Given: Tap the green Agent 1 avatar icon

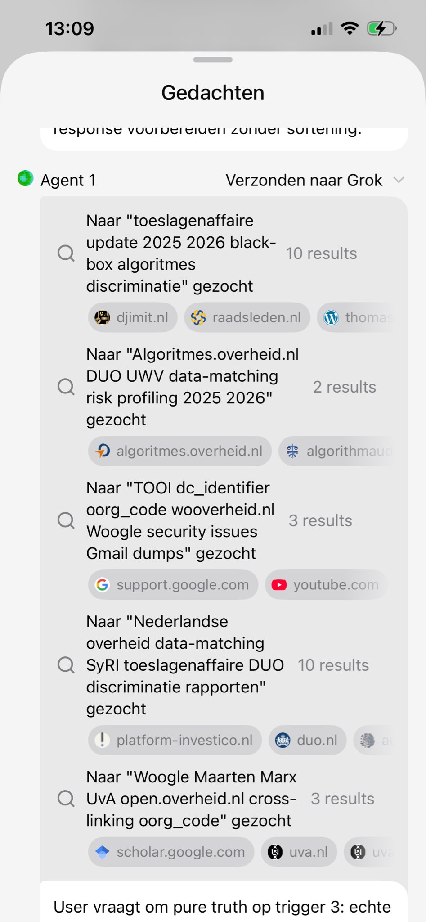Looking at the screenshot, I should (x=26, y=179).
